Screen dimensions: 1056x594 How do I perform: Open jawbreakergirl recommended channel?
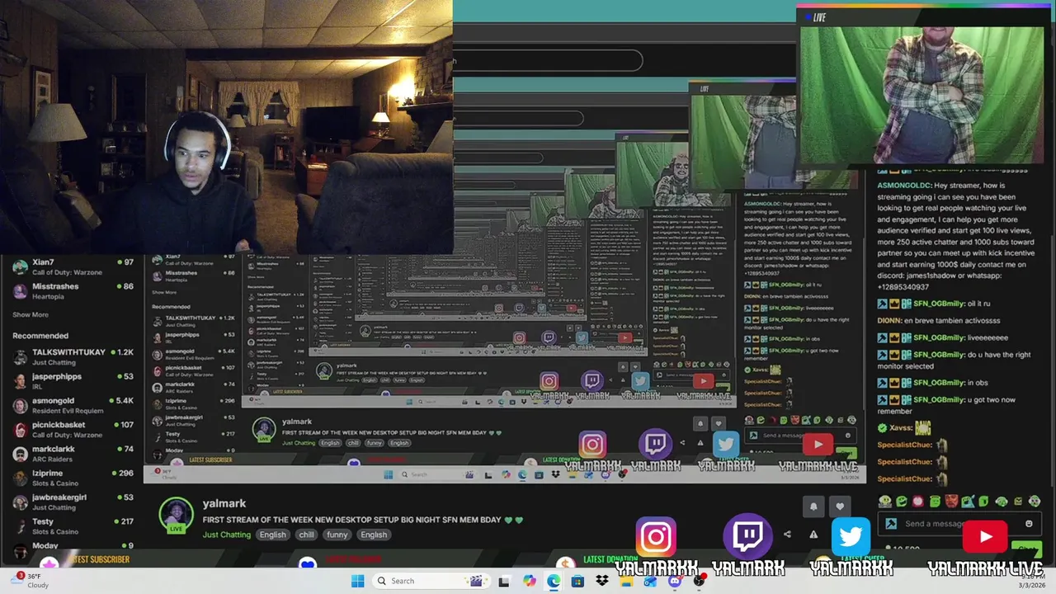[x=73, y=502]
